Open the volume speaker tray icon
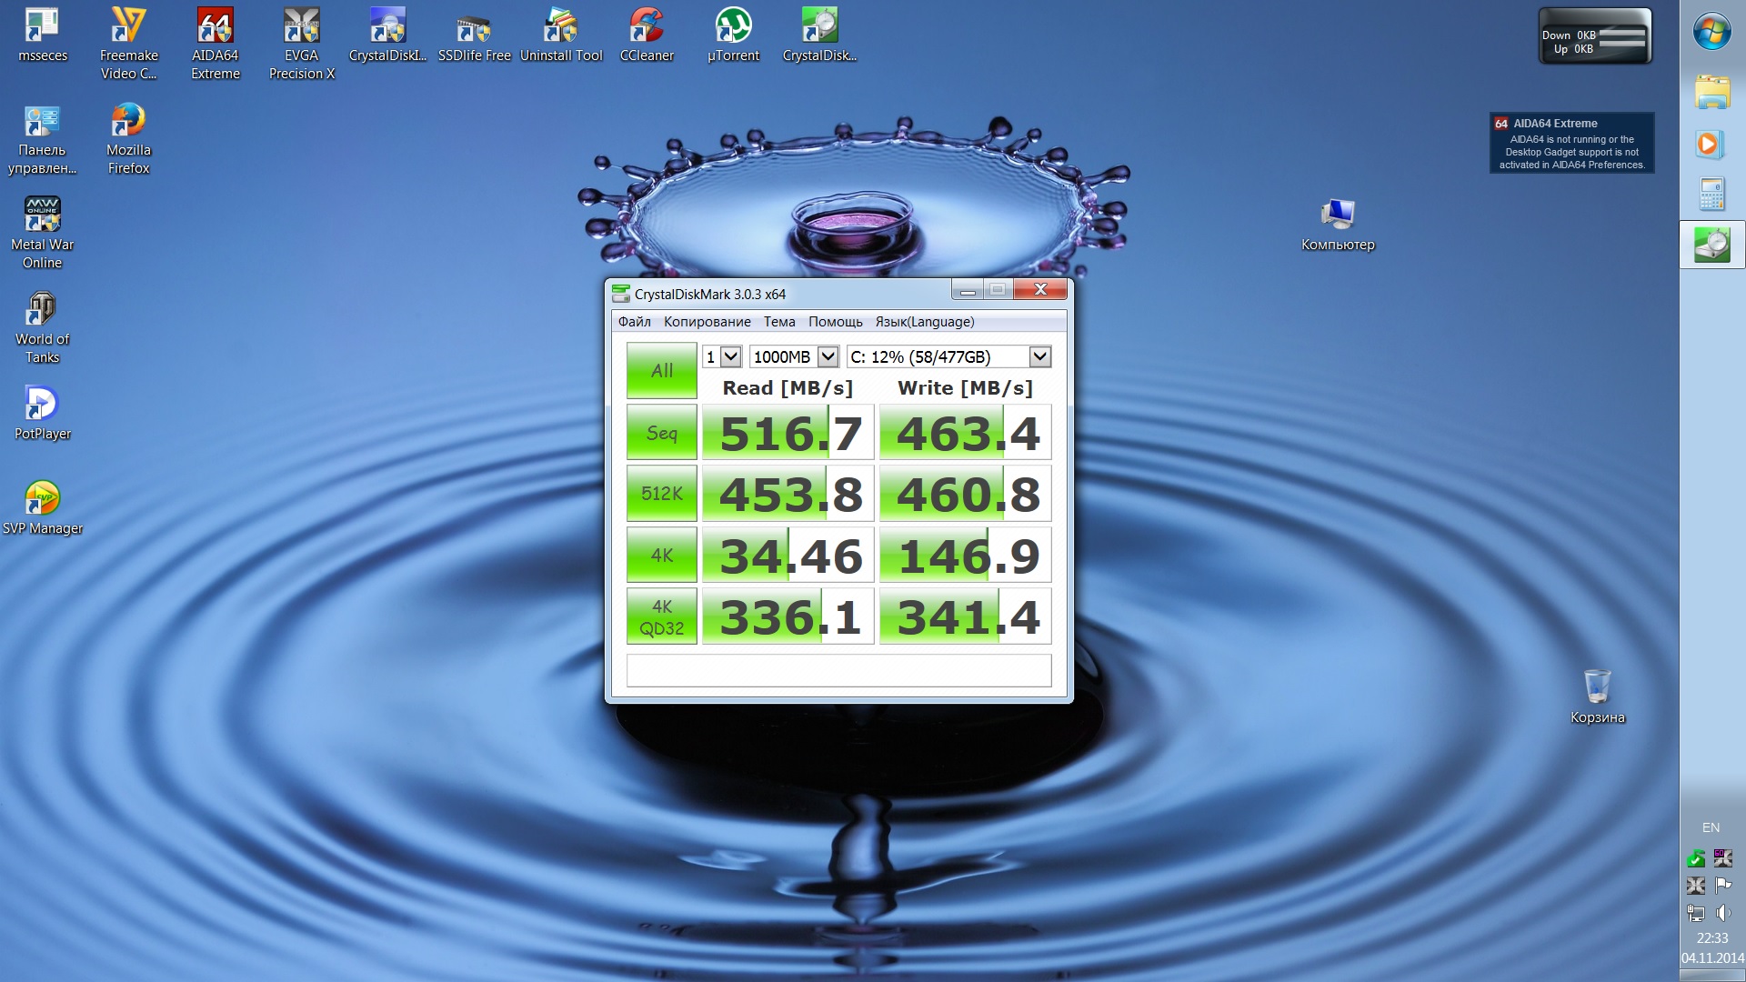Image resolution: width=1746 pixels, height=982 pixels. click(1723, 912)
